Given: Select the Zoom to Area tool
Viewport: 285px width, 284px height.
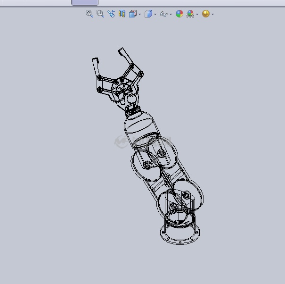Looking at the screenshot, I should tap(100, 14).
